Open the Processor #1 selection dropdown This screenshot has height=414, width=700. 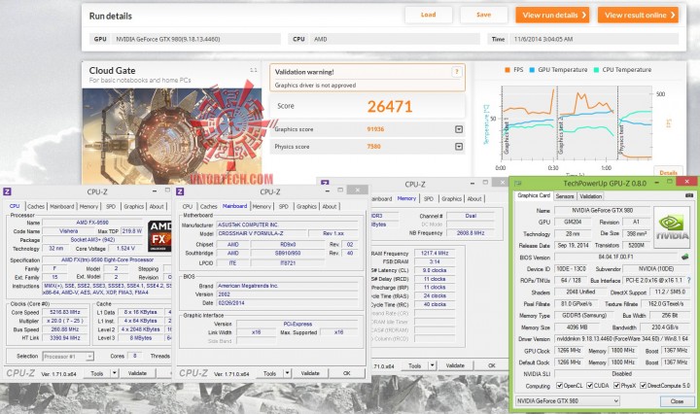click(68, 356)
